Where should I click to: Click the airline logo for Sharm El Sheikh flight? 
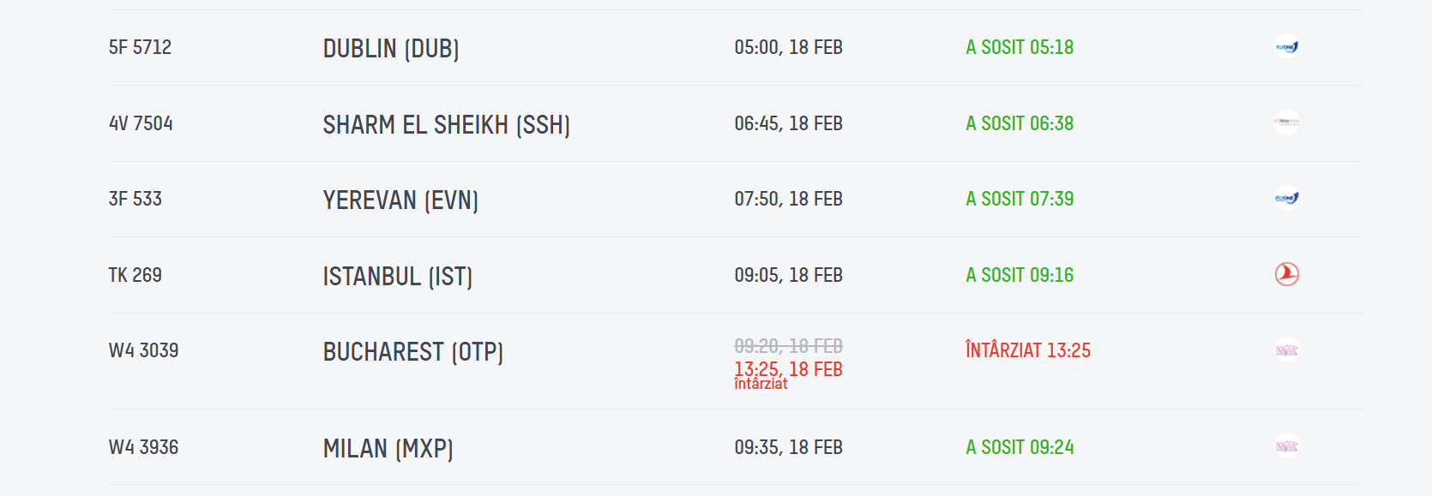1286,123
